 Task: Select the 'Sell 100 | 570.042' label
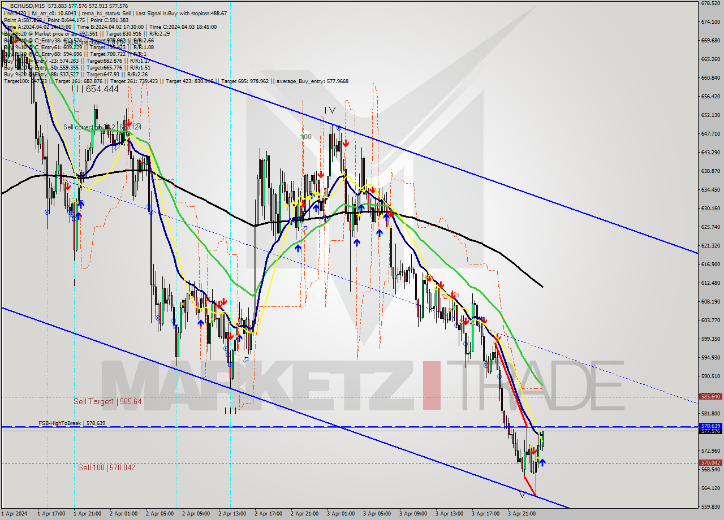[106, 467]
